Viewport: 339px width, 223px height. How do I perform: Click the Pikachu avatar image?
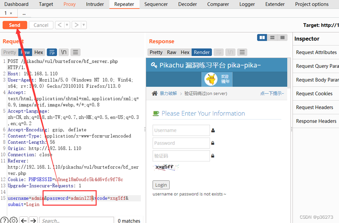[211, 79]
